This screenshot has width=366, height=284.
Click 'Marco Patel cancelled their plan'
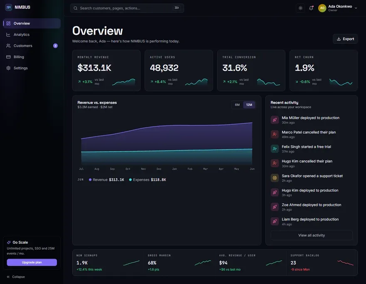(309, 132)
